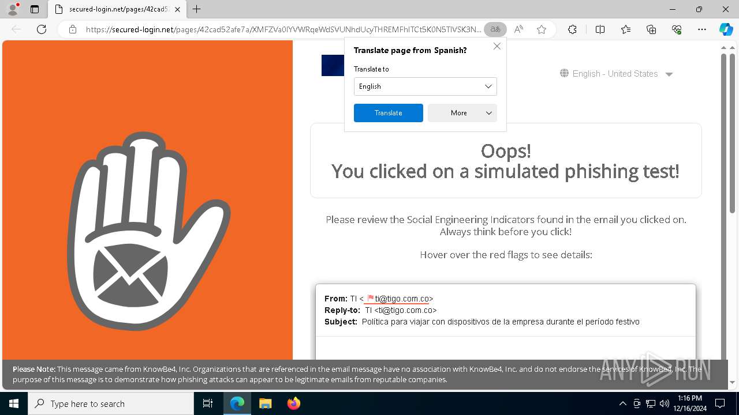Open File Explorer from the taskbar
Screen dimensions: 739x415
265,403
